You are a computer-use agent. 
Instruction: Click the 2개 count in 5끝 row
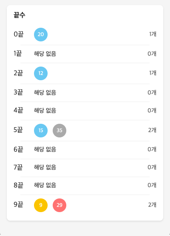152,130
